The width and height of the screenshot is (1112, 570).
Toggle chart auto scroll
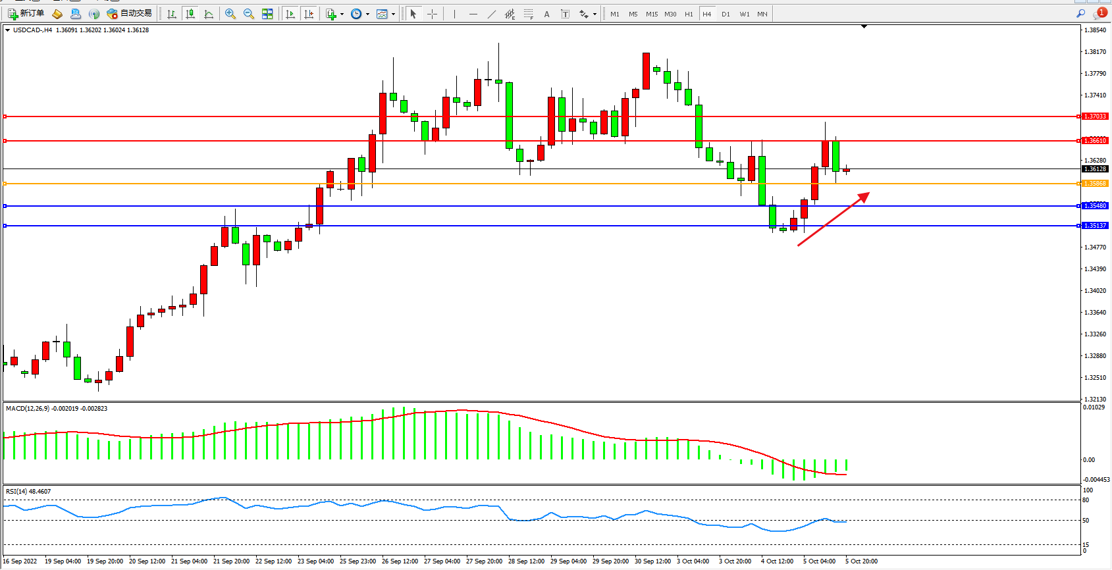tap(290, 14)
